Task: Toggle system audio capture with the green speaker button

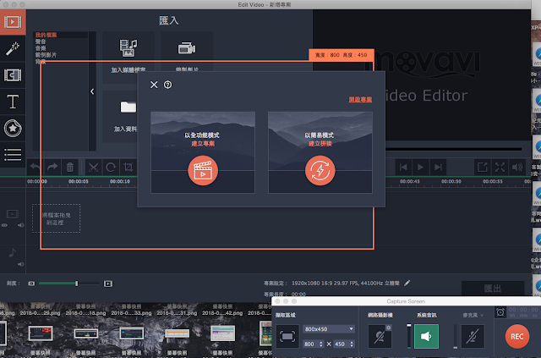Action: tap(426, 336)
